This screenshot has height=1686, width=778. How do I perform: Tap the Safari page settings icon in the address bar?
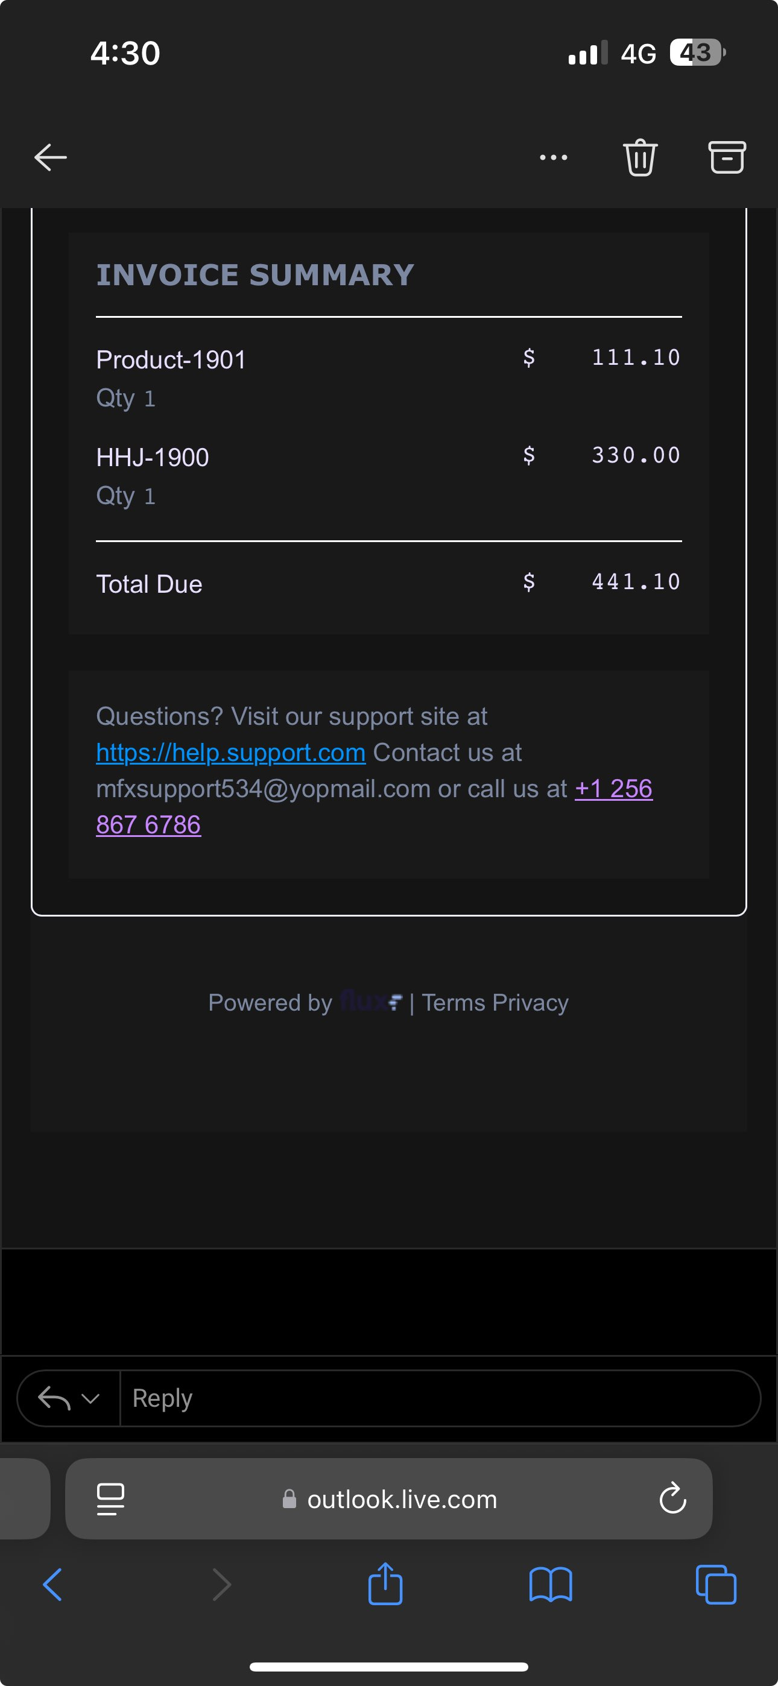(110, 1499)
